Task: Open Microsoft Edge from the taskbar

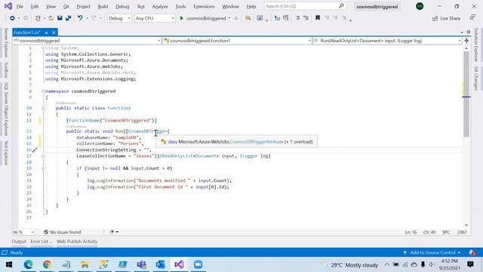Action: tap(29, 264)
